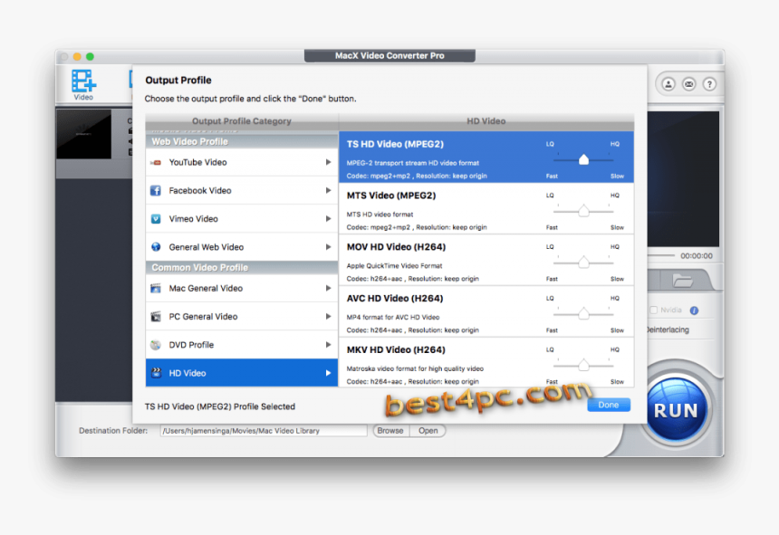This screenshot has width=779, height=535.
Task: Enable the Nvidia checkbox
Action: pos(654,310)
